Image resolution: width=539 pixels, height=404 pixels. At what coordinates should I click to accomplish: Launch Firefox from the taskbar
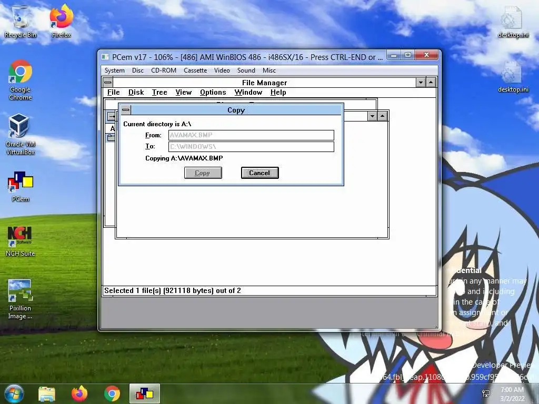coord(79,393)
